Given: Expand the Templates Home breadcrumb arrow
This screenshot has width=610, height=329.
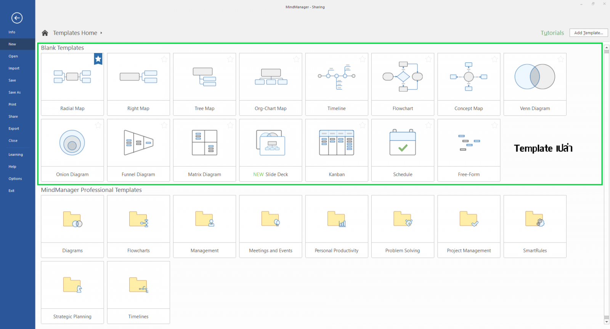Looking at the screenshot, I should [x=101, y=33].
